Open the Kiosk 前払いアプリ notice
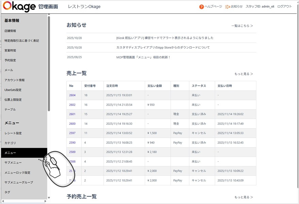Viewport: 299px width, 204px height. (x=165, y=38)
